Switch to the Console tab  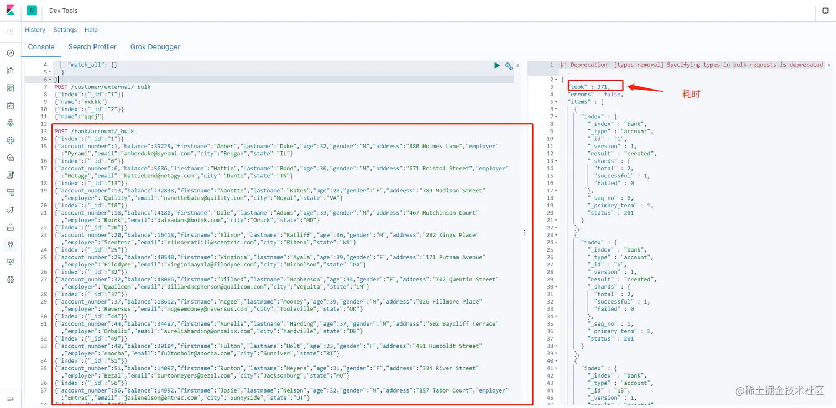tap(41, 47)
